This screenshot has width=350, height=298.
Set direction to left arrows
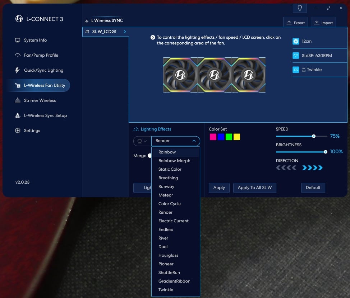click(x=286, y=168)
